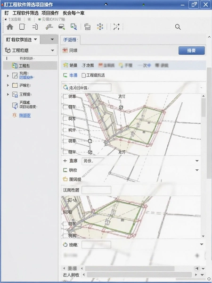Screen dimensions: 212x283
Task: Click the circular refresh icon above the upper list
Action: click(x=65, y=88)
